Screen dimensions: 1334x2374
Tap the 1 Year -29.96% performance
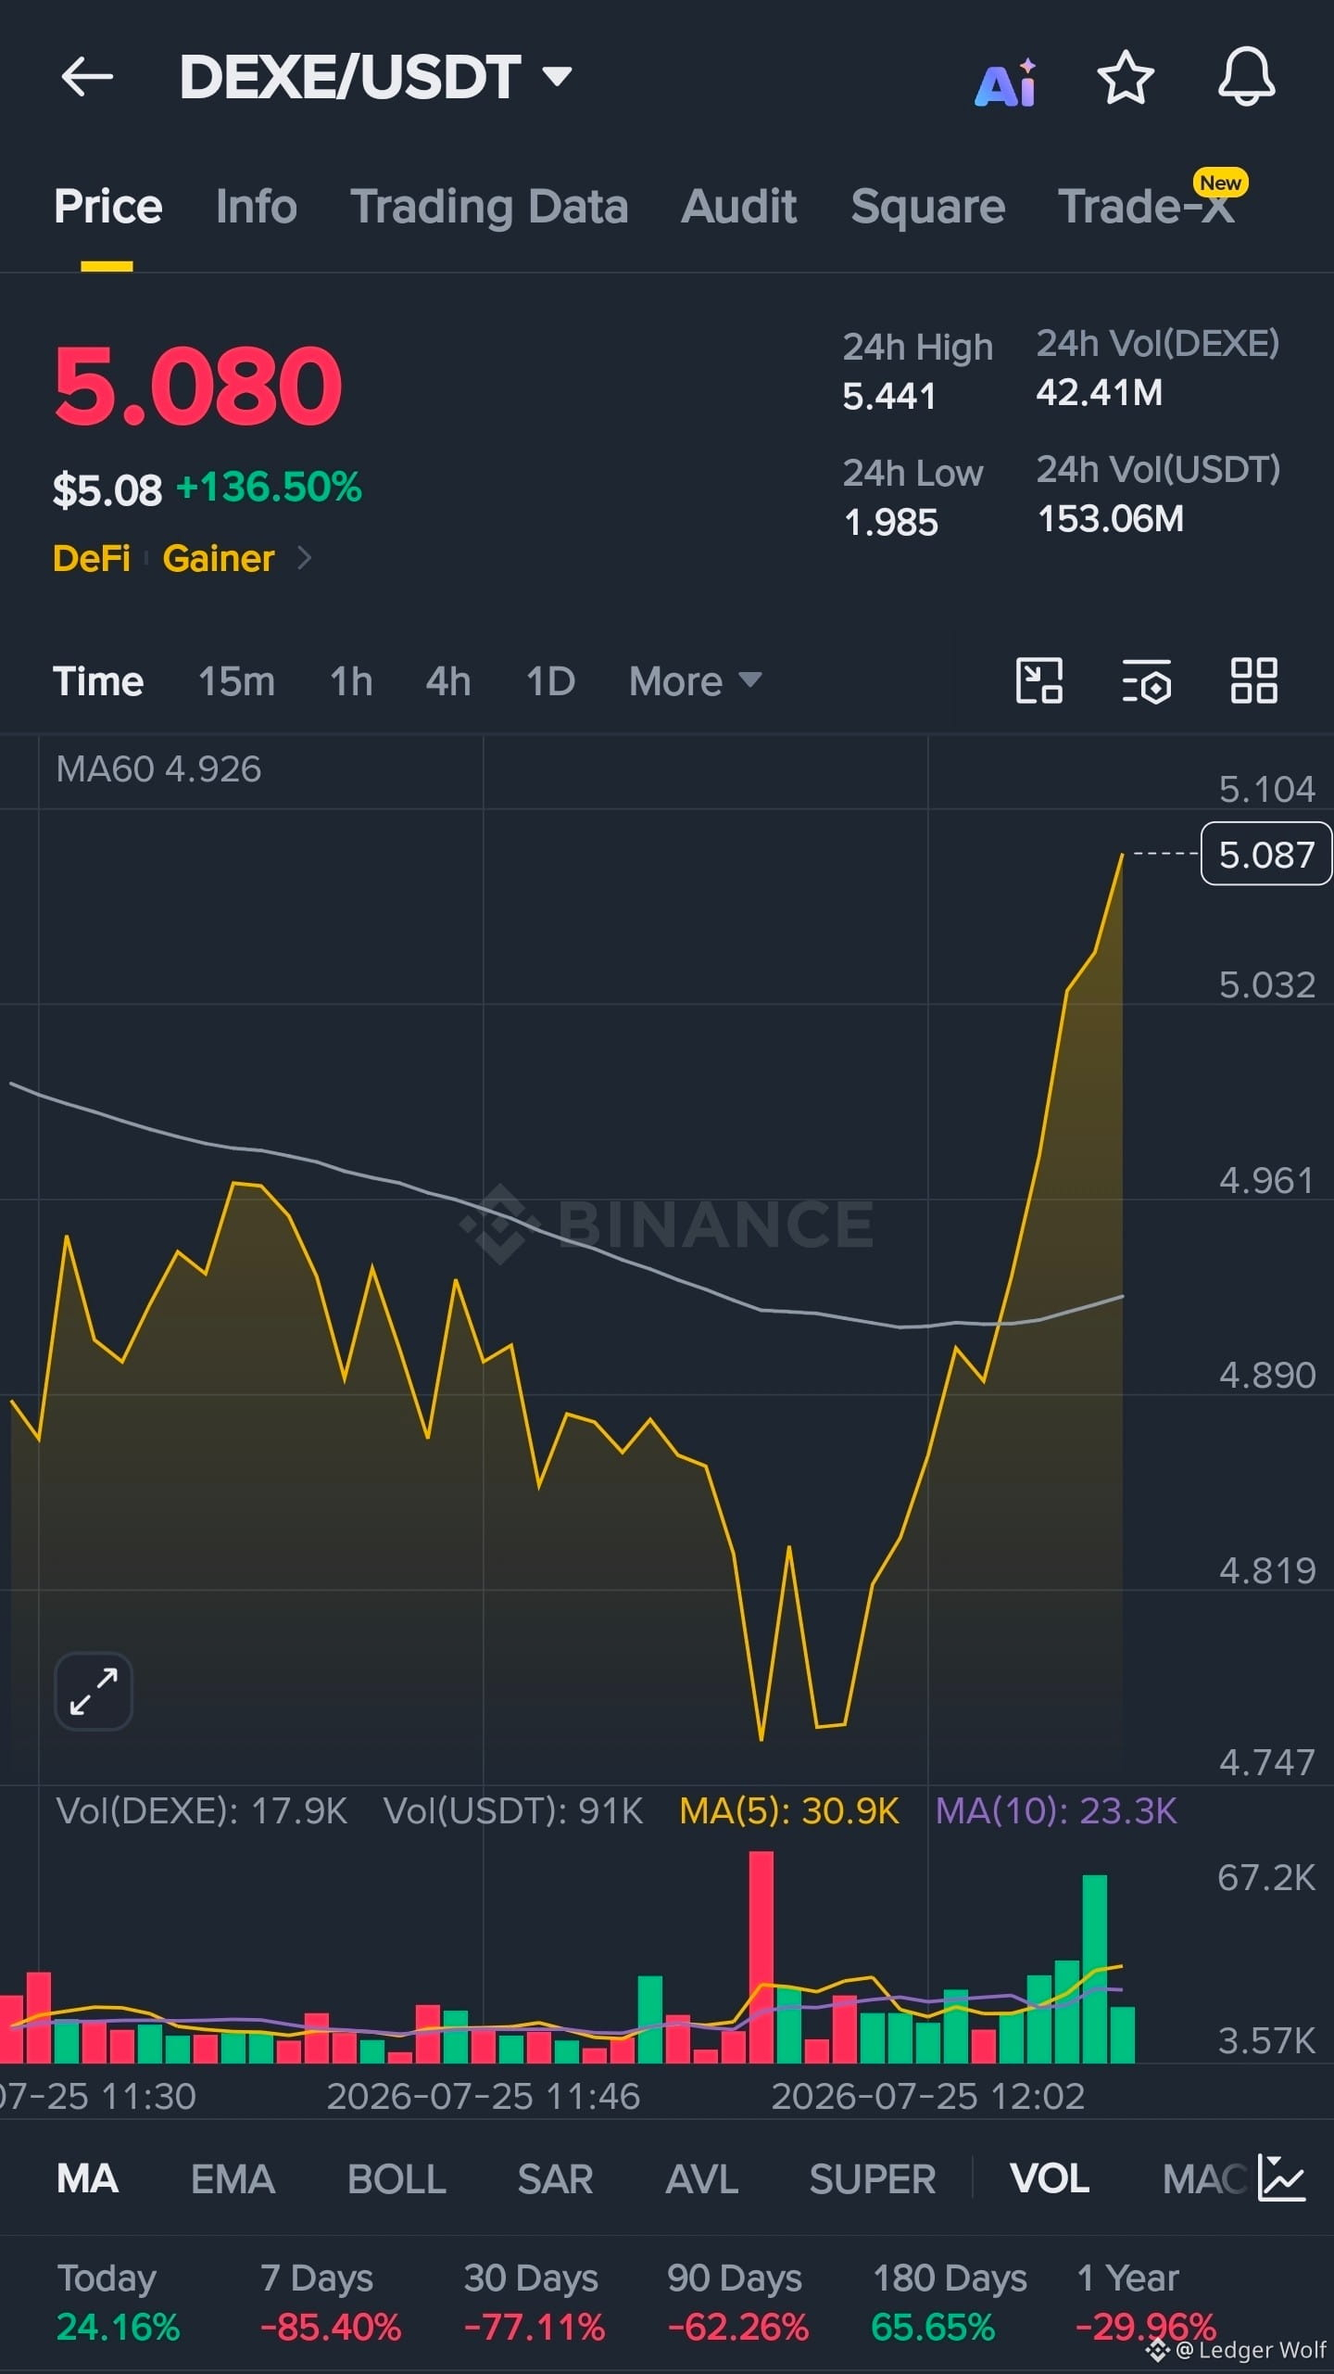point(1147,2303)
